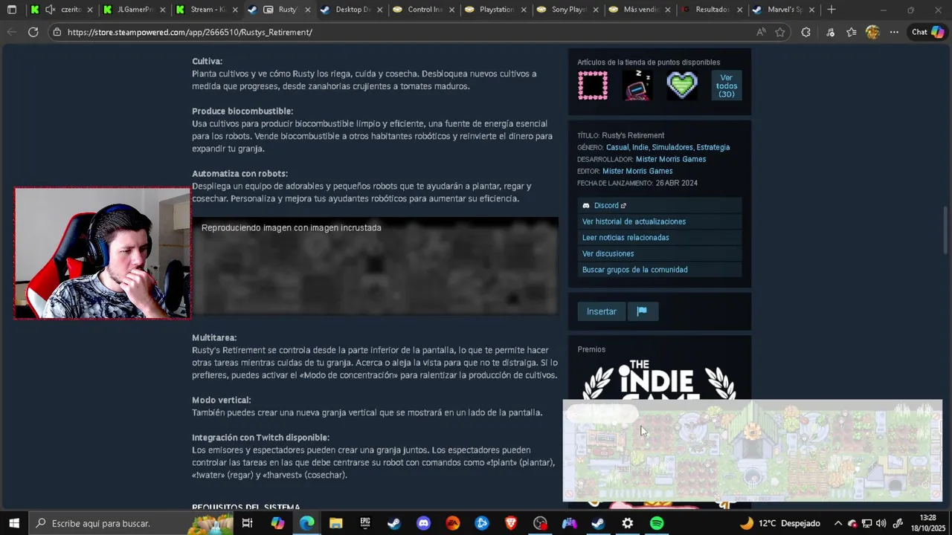Viewport: 952px width, 535px height.
Task: Open Task View on the taskbar
Action: point(248,523)
